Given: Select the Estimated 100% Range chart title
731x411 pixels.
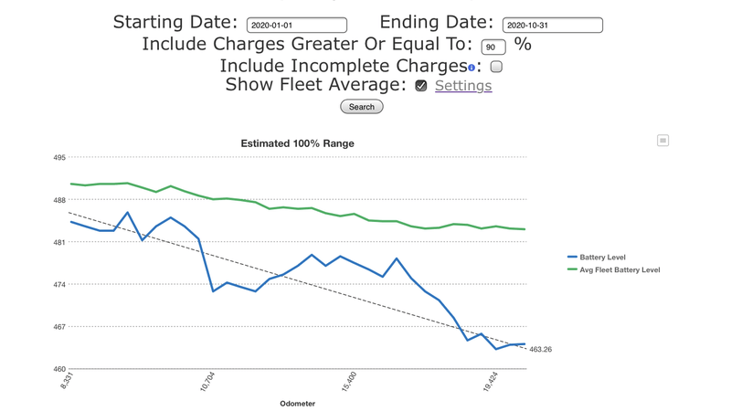Looking at the screenshot, I should pos(297,143).
